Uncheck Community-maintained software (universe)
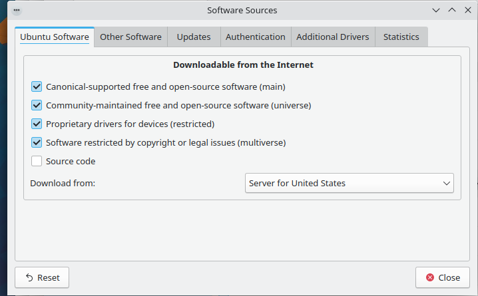478x296 pixels. click(37, 105)
